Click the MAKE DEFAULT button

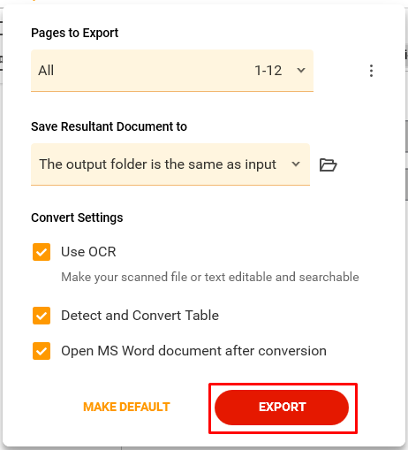126,407
